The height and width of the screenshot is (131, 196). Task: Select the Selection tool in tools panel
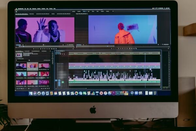[x=53, y=52]
